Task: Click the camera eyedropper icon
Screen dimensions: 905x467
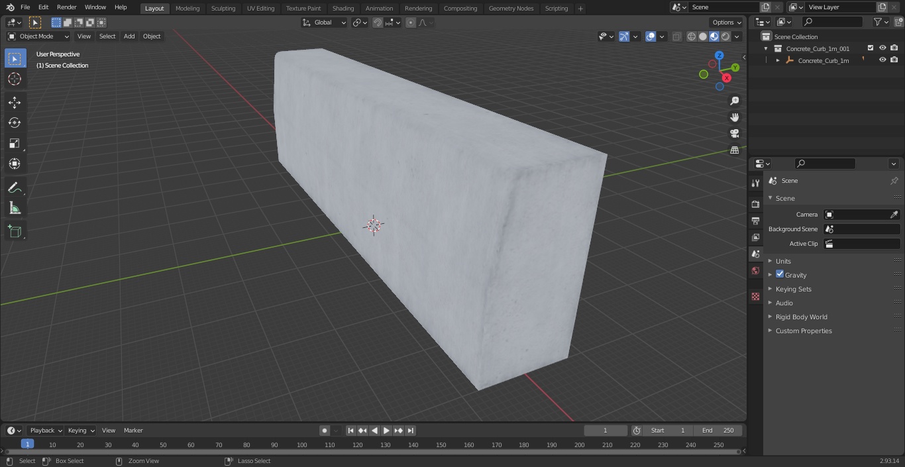Action: click(x=894, y=215)
